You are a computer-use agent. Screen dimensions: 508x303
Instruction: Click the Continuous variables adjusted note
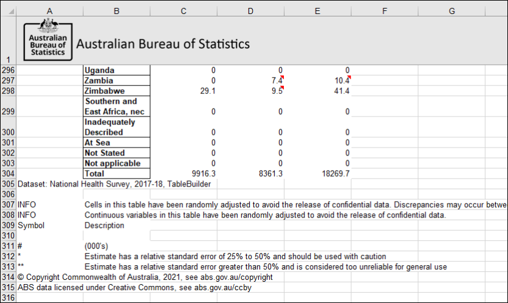point(265,215)
